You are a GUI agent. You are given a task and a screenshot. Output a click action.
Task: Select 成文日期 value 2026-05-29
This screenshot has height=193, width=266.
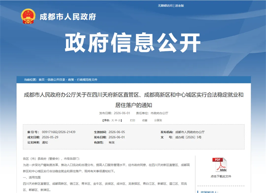pos(50,137)
